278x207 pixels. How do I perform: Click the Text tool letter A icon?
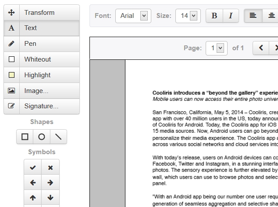click(x=11, y=28)
